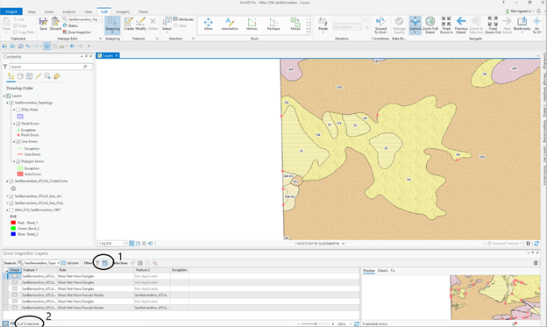Image resolution: width=547 pixels, height=327 pixels.
Task: Open the Bookmarks dropdown
Action: point(522,32)
